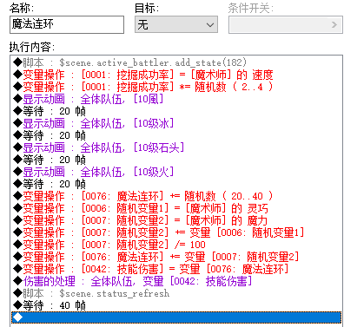Select line 挖掘成功率 = 魔术师 的 速度
This screenshot has height=327, width=344.
(x=176, y=75)
